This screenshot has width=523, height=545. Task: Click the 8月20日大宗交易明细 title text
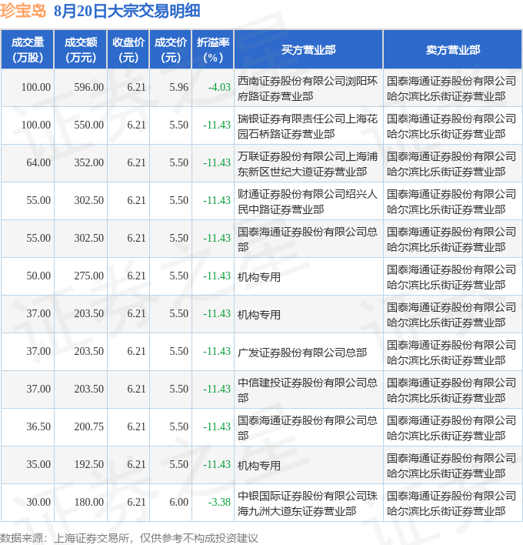coord(127,11)
